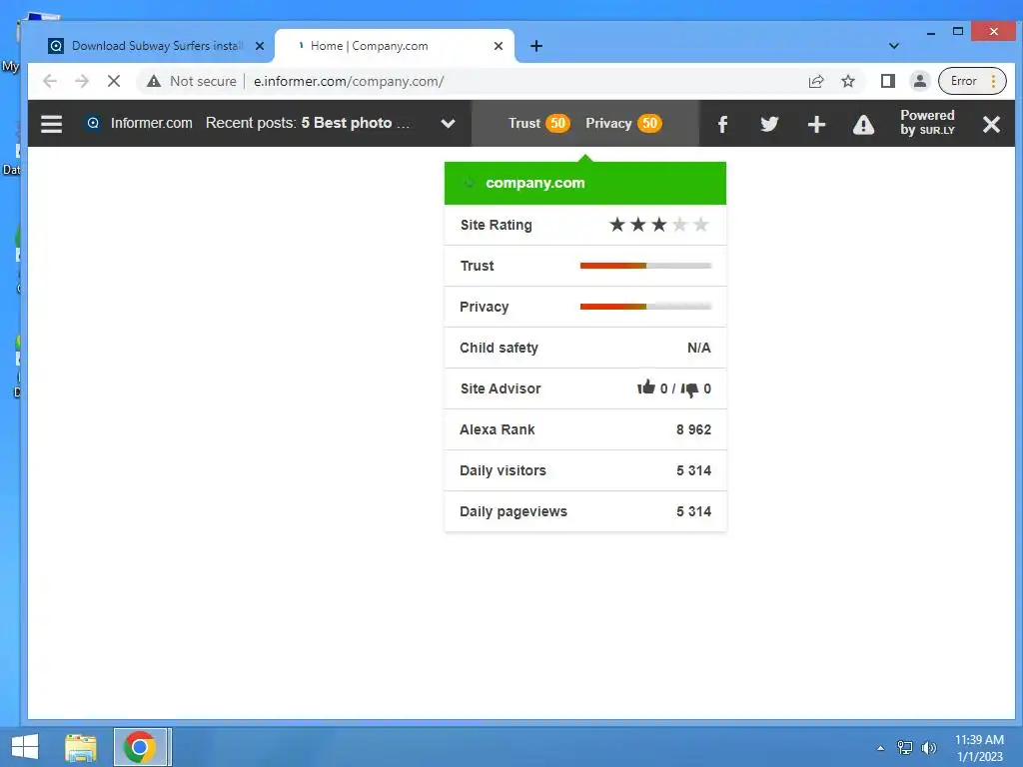Expand the recent posts chevron
Viewport: 1023px width, 767px height.
(x=448, y=124)
